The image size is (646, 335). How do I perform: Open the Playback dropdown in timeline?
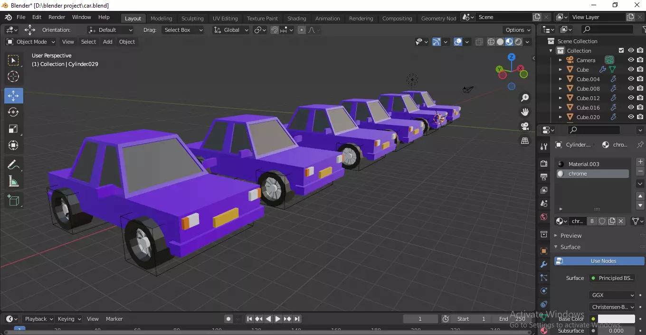39,319
